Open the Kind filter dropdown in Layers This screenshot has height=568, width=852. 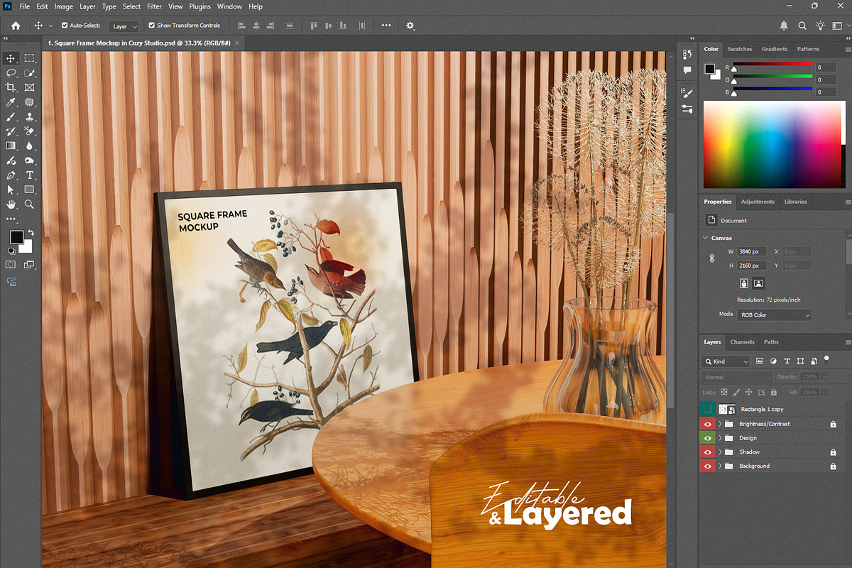[726, 361]
